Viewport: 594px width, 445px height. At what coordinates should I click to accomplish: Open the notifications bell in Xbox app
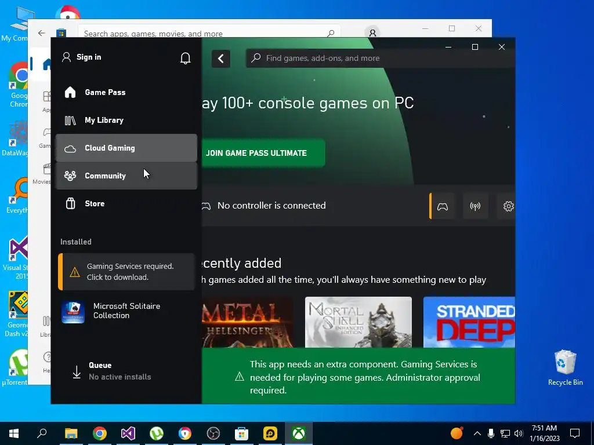click(185, 58)
